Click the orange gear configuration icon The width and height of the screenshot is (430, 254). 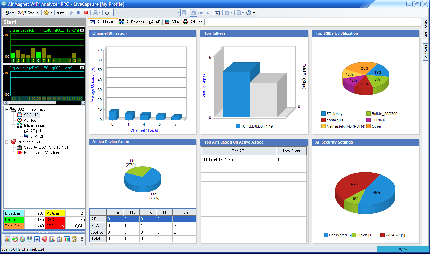pyautogui.click(x=46, y=13)
